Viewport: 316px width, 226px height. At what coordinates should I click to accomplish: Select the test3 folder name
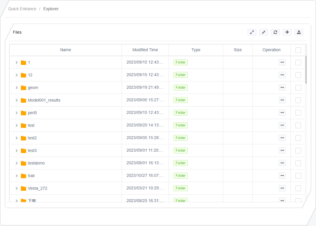pos(32,150)
